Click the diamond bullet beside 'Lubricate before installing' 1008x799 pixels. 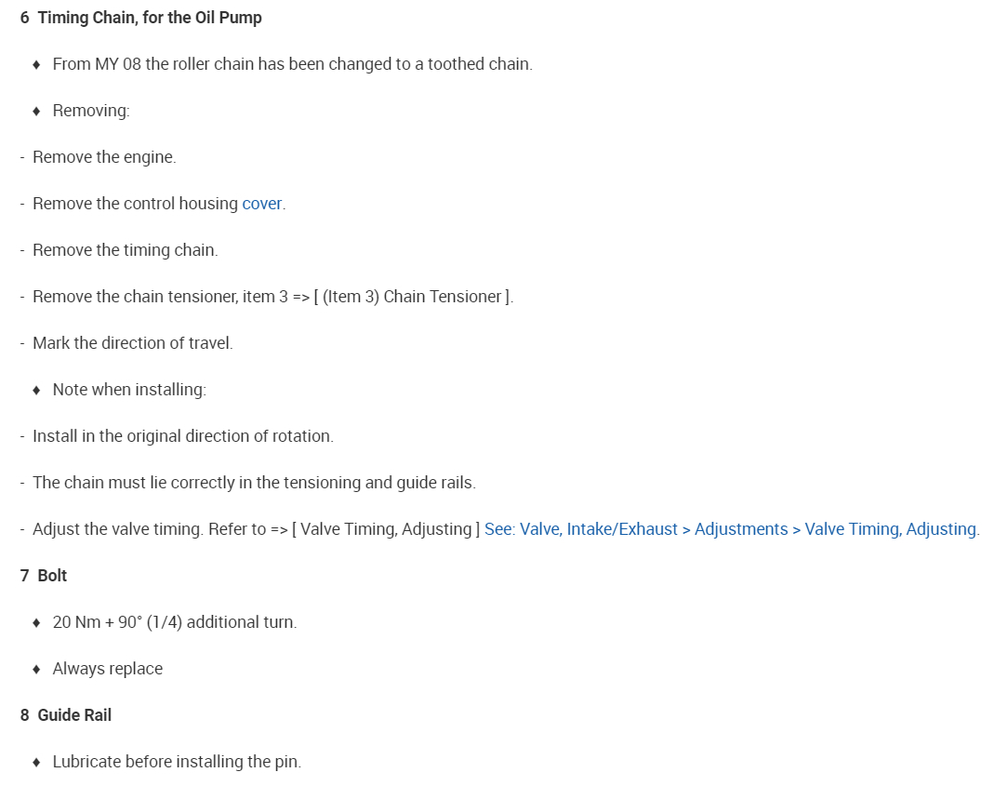[36, 762]
